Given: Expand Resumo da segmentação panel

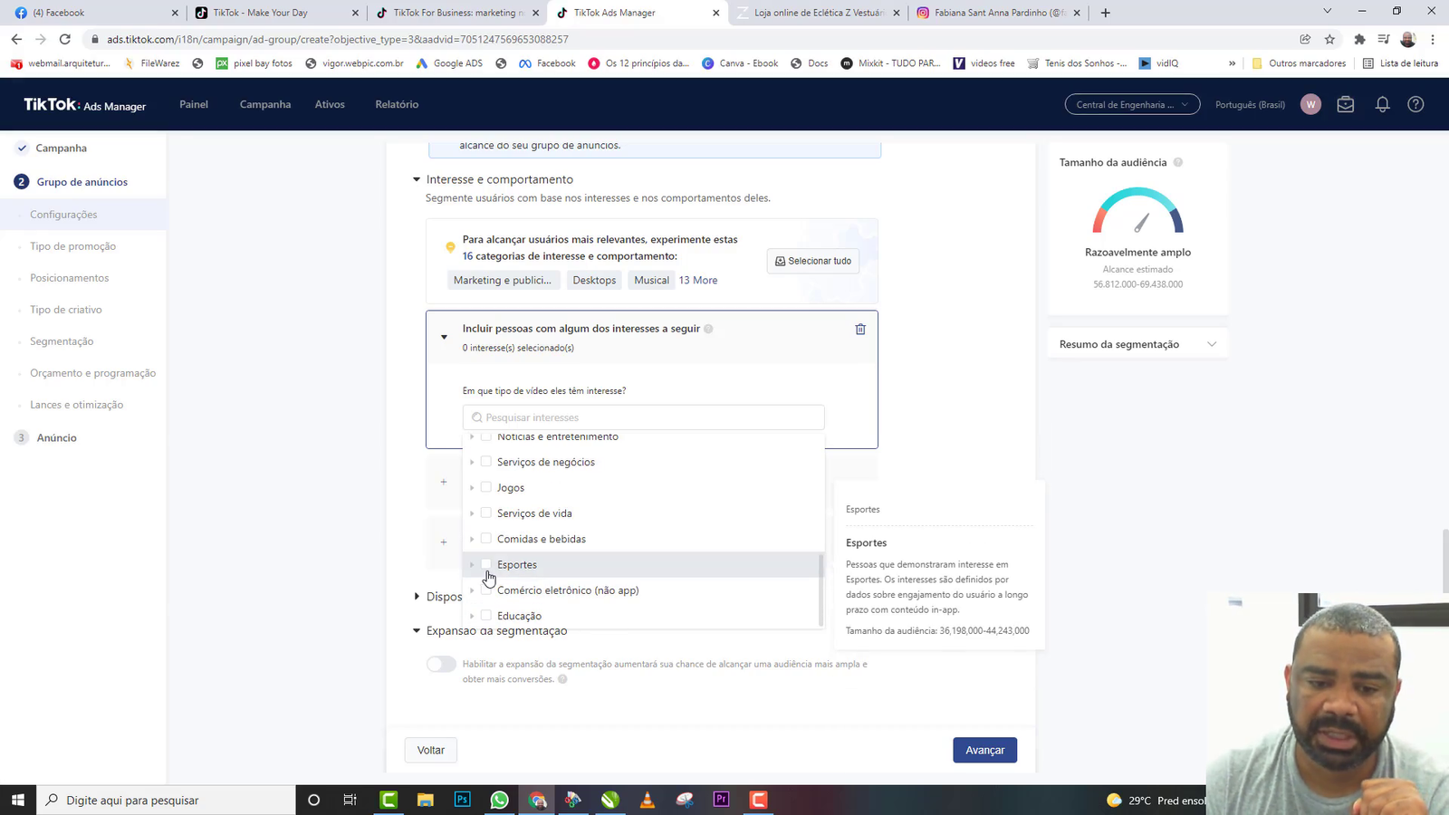Looking at the screenshot, I should coord(1212,344).
